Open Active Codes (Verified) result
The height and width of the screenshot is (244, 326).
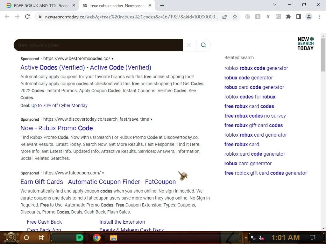point(86,67)
